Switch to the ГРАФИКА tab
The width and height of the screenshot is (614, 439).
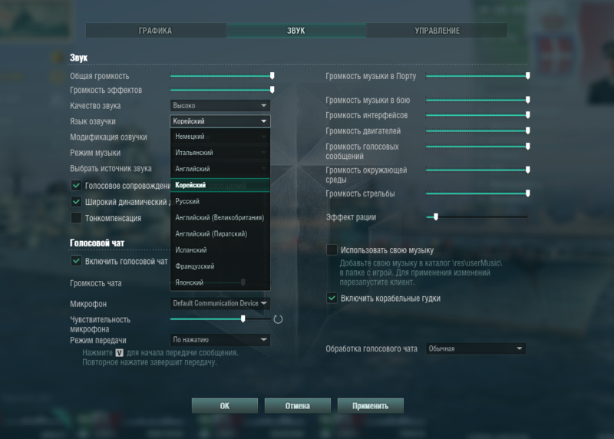(x=156, y=31)
